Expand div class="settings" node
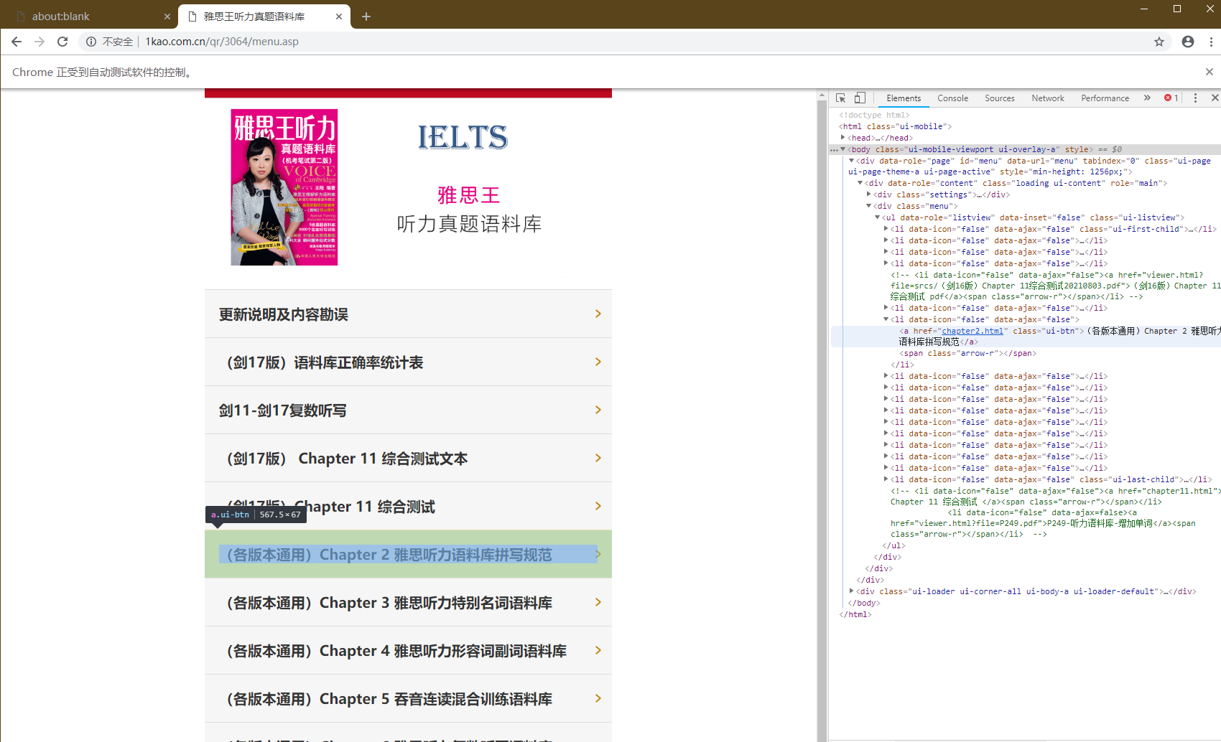This screenshot has height=742, width=1221. 869,194
